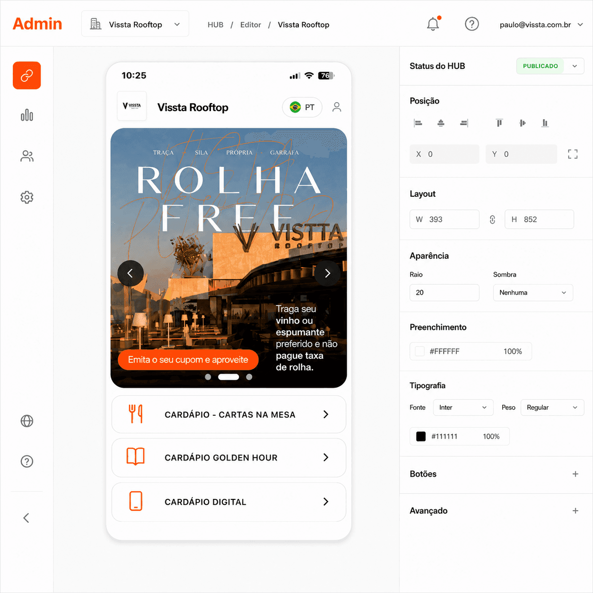Select the active middle carousel indicator
This screenshot has width=593, height=593.
pyautogui.click(x=228, y=377)
